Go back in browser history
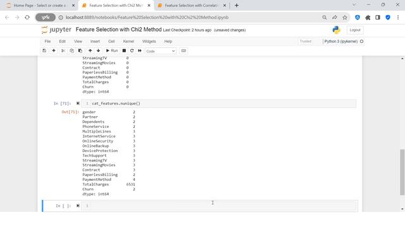405x227 pixels. (7, 18)
